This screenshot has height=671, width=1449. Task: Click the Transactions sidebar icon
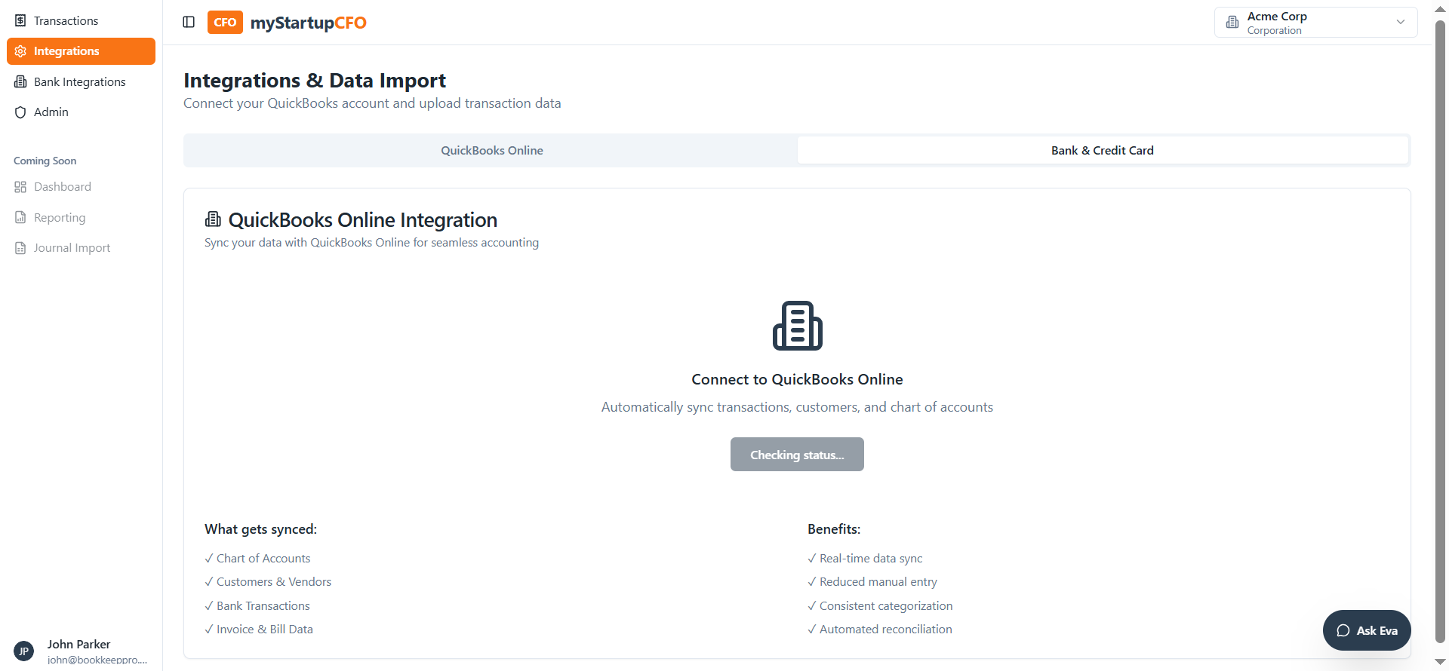coord(20,20)
